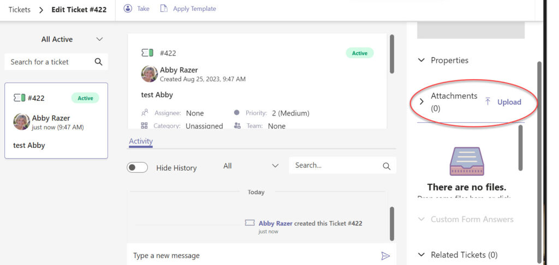Click the ticket icon next to #422 in sidebar card
This screenshot has width=559, height=265.
click(19, 98)
